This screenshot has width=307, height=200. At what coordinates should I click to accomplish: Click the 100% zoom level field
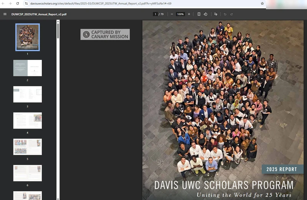click(x=180, y=14)
